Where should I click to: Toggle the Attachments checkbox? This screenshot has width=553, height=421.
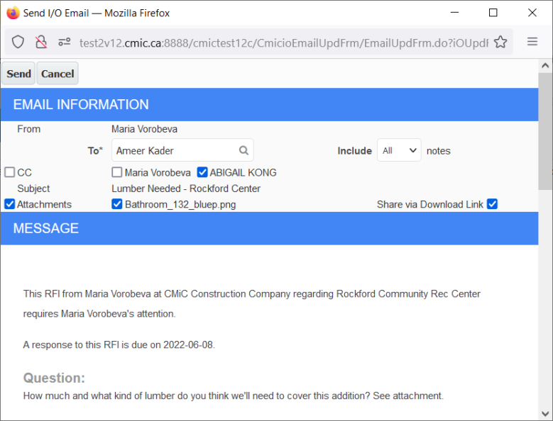tap(9, 204)
